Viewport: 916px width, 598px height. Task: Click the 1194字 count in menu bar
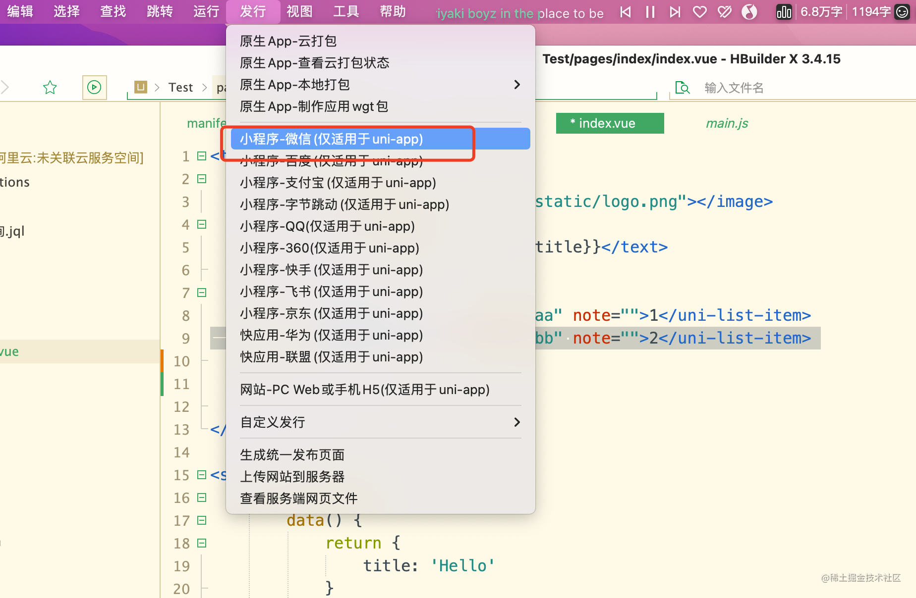coord(871,12)
